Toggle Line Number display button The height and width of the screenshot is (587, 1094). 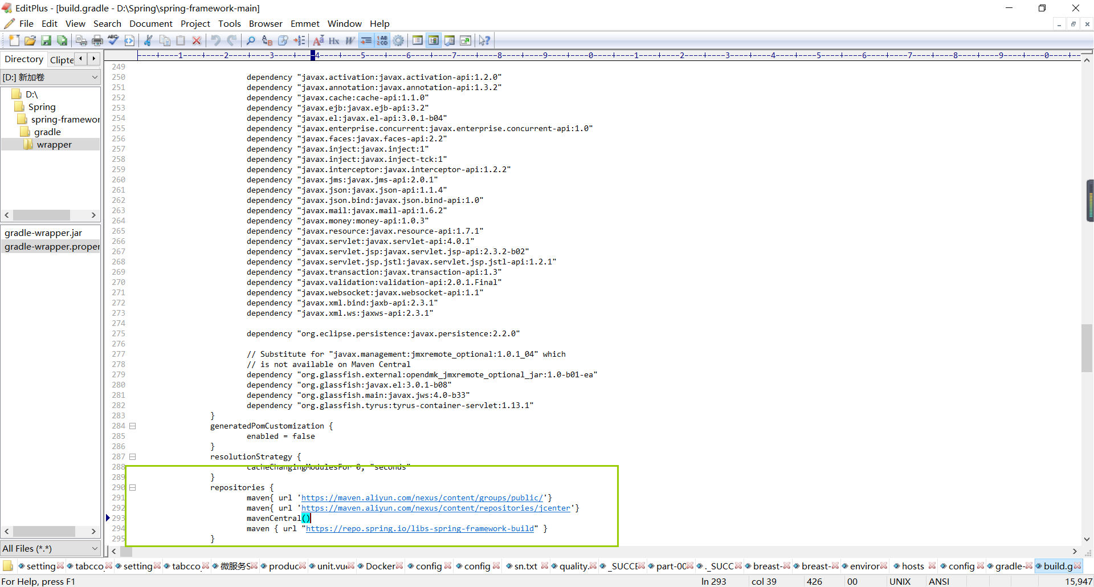(382, 40)
